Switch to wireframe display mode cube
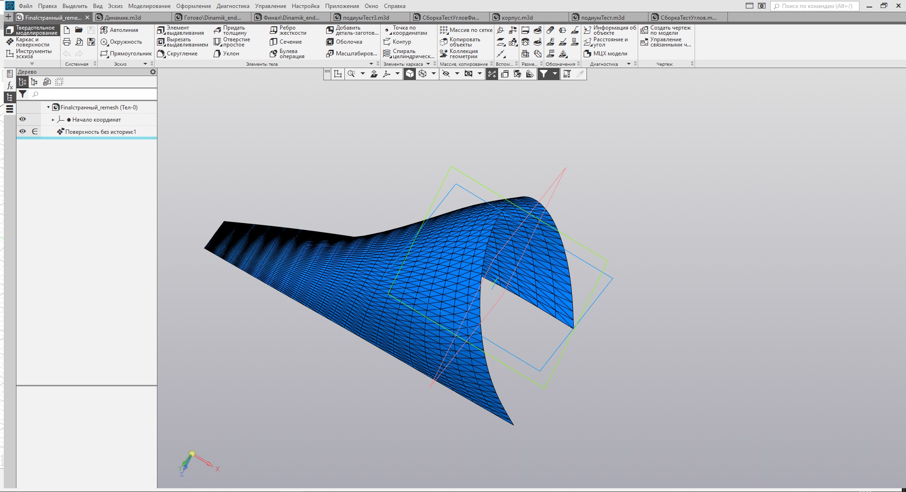Image resolution: width=906 pixels, height=492 pixels. pos(422,74)
